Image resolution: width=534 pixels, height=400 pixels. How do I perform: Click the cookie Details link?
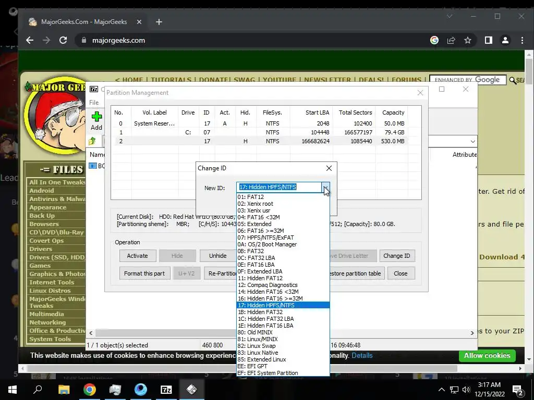pyautogui.click(x=362, y=355)
